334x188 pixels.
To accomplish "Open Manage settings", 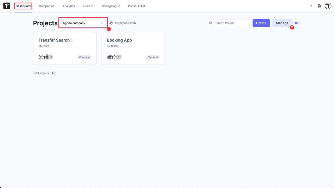I will [282, 23].
